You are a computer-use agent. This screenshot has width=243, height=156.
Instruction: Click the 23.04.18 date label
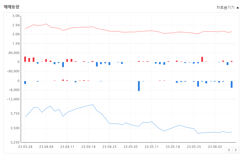(x=88, y=147)
